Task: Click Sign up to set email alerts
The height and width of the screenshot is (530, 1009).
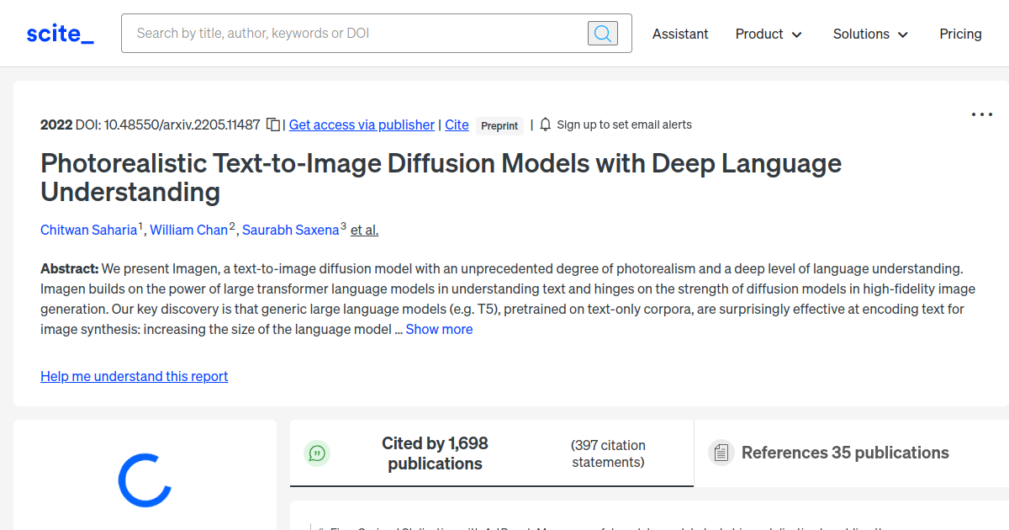Action: pos(624,124)
